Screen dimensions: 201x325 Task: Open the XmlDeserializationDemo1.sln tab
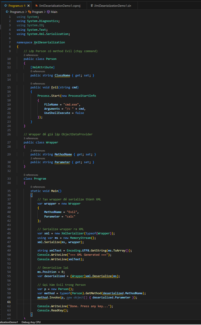[112, 6]
